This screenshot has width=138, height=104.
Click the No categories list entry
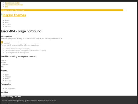point(10,89)
